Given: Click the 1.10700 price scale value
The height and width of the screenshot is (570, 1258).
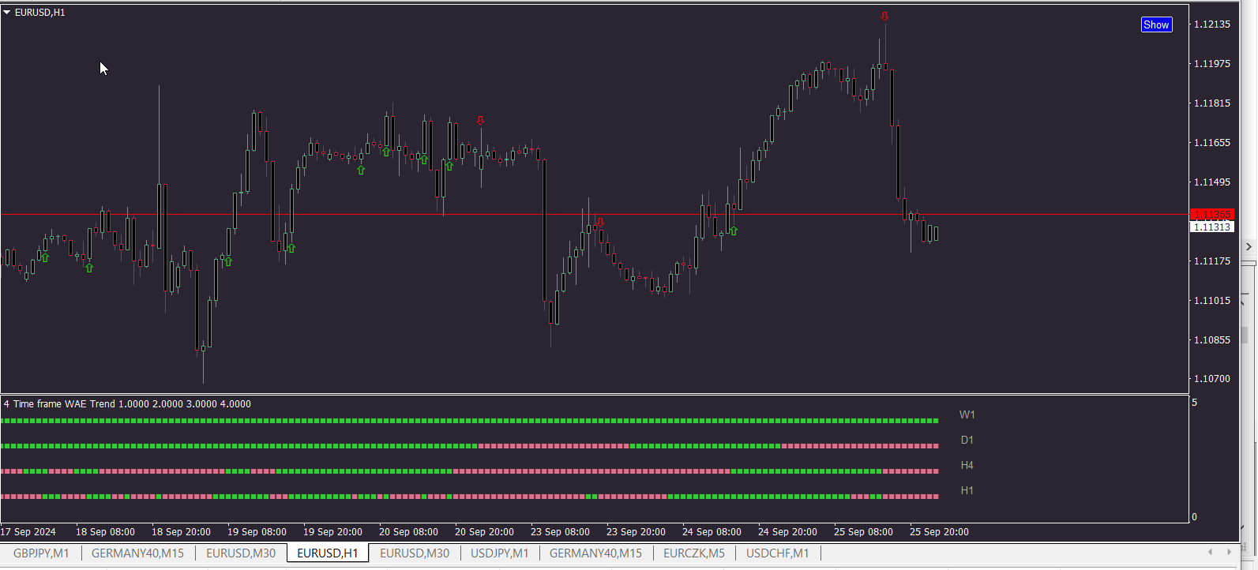Looking at the screenshot, I should click(x=1211, y=379).
